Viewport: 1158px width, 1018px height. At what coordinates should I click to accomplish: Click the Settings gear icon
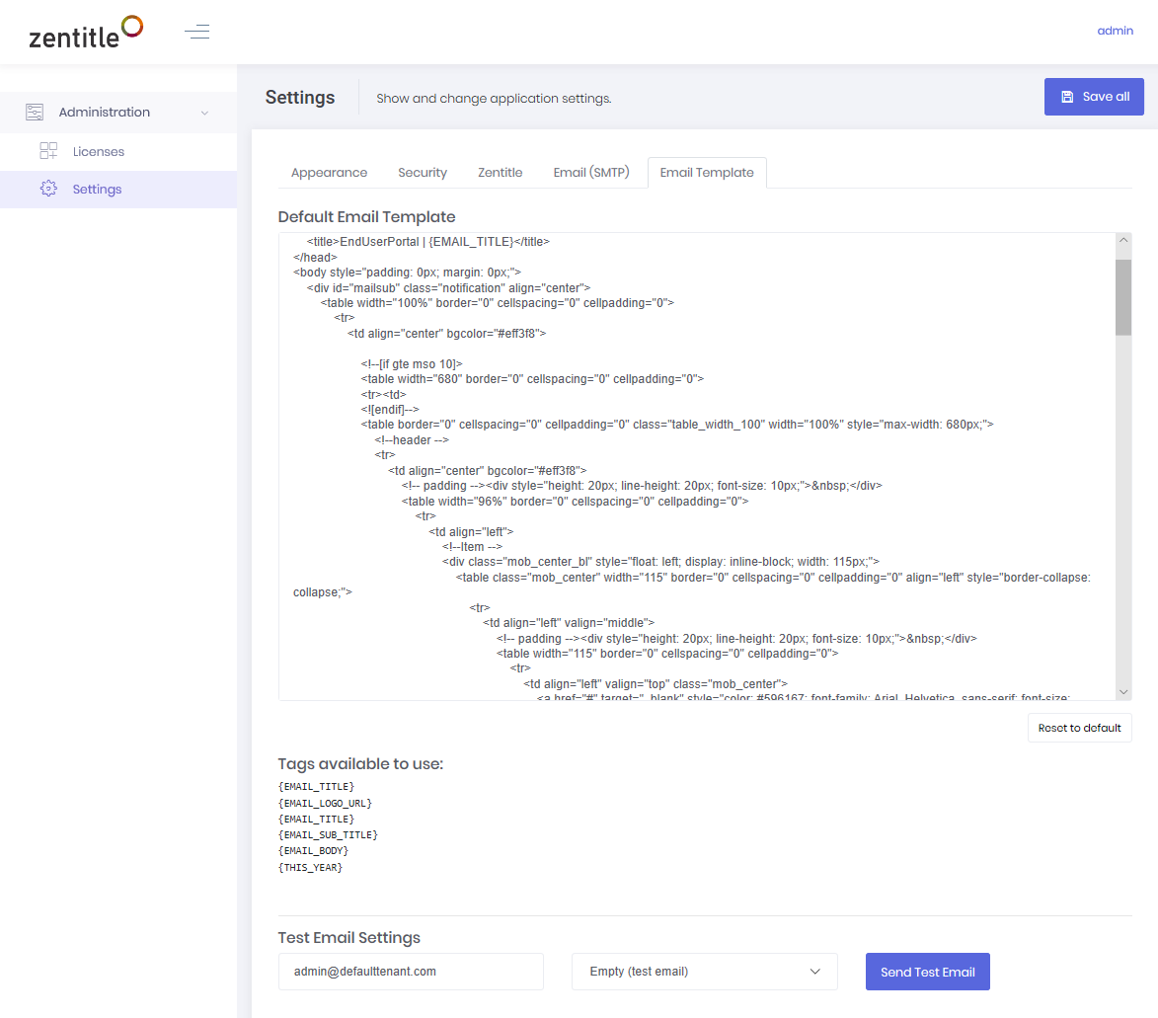tap(48, 190)
